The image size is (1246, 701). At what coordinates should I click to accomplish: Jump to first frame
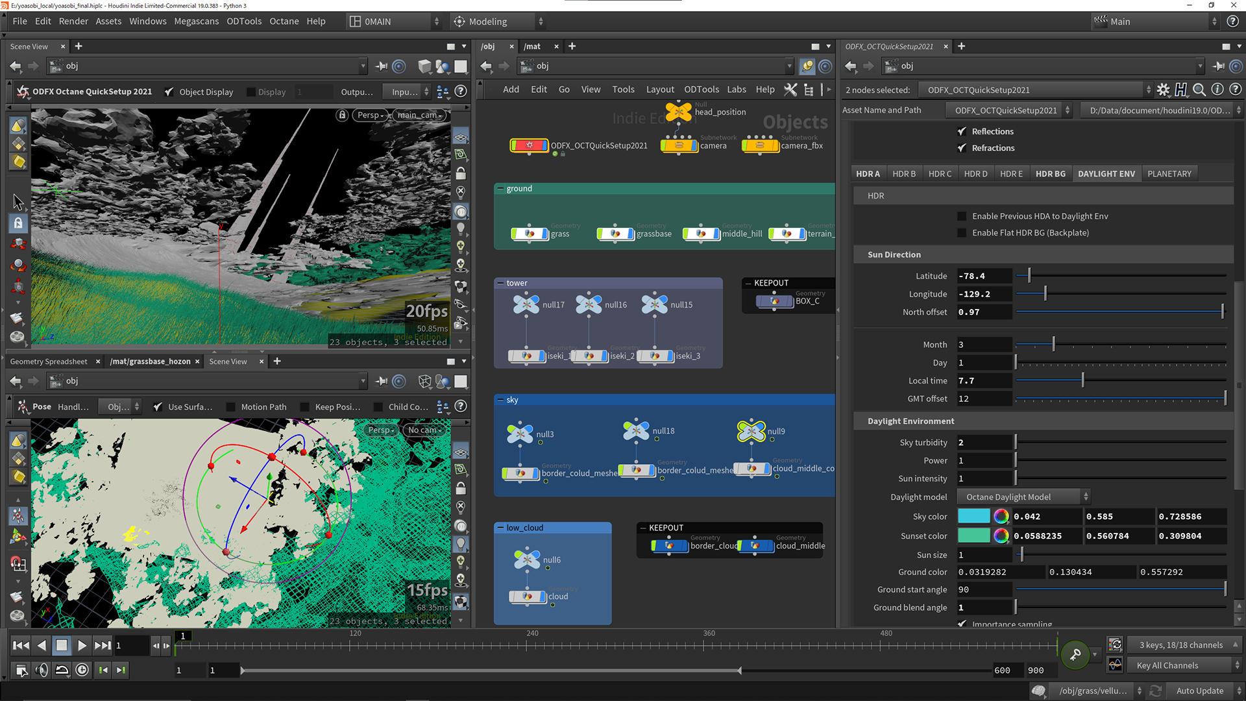(x=21, y=645)
